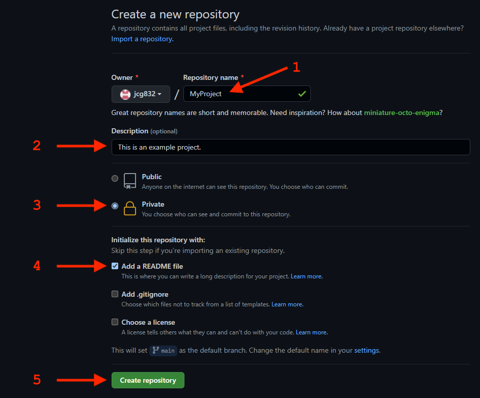Uncheck the Add a README file checkbox
This screenshot has height=398, width=480.
point(115,266)
